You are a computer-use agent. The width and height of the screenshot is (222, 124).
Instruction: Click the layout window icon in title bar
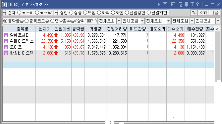click(173, 5)
